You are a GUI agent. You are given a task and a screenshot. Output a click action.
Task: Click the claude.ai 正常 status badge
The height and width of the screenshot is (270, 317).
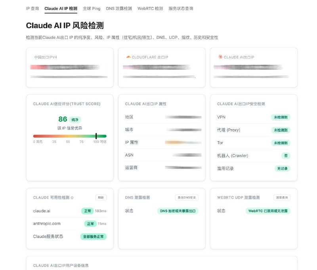tap(87, 211)
